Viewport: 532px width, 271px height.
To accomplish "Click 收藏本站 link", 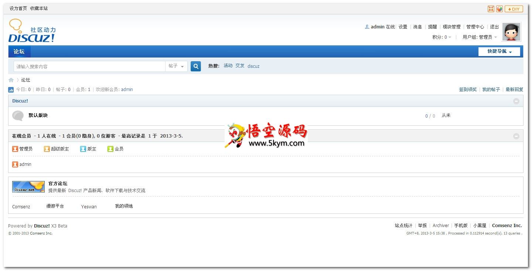I will coord(39,8).
